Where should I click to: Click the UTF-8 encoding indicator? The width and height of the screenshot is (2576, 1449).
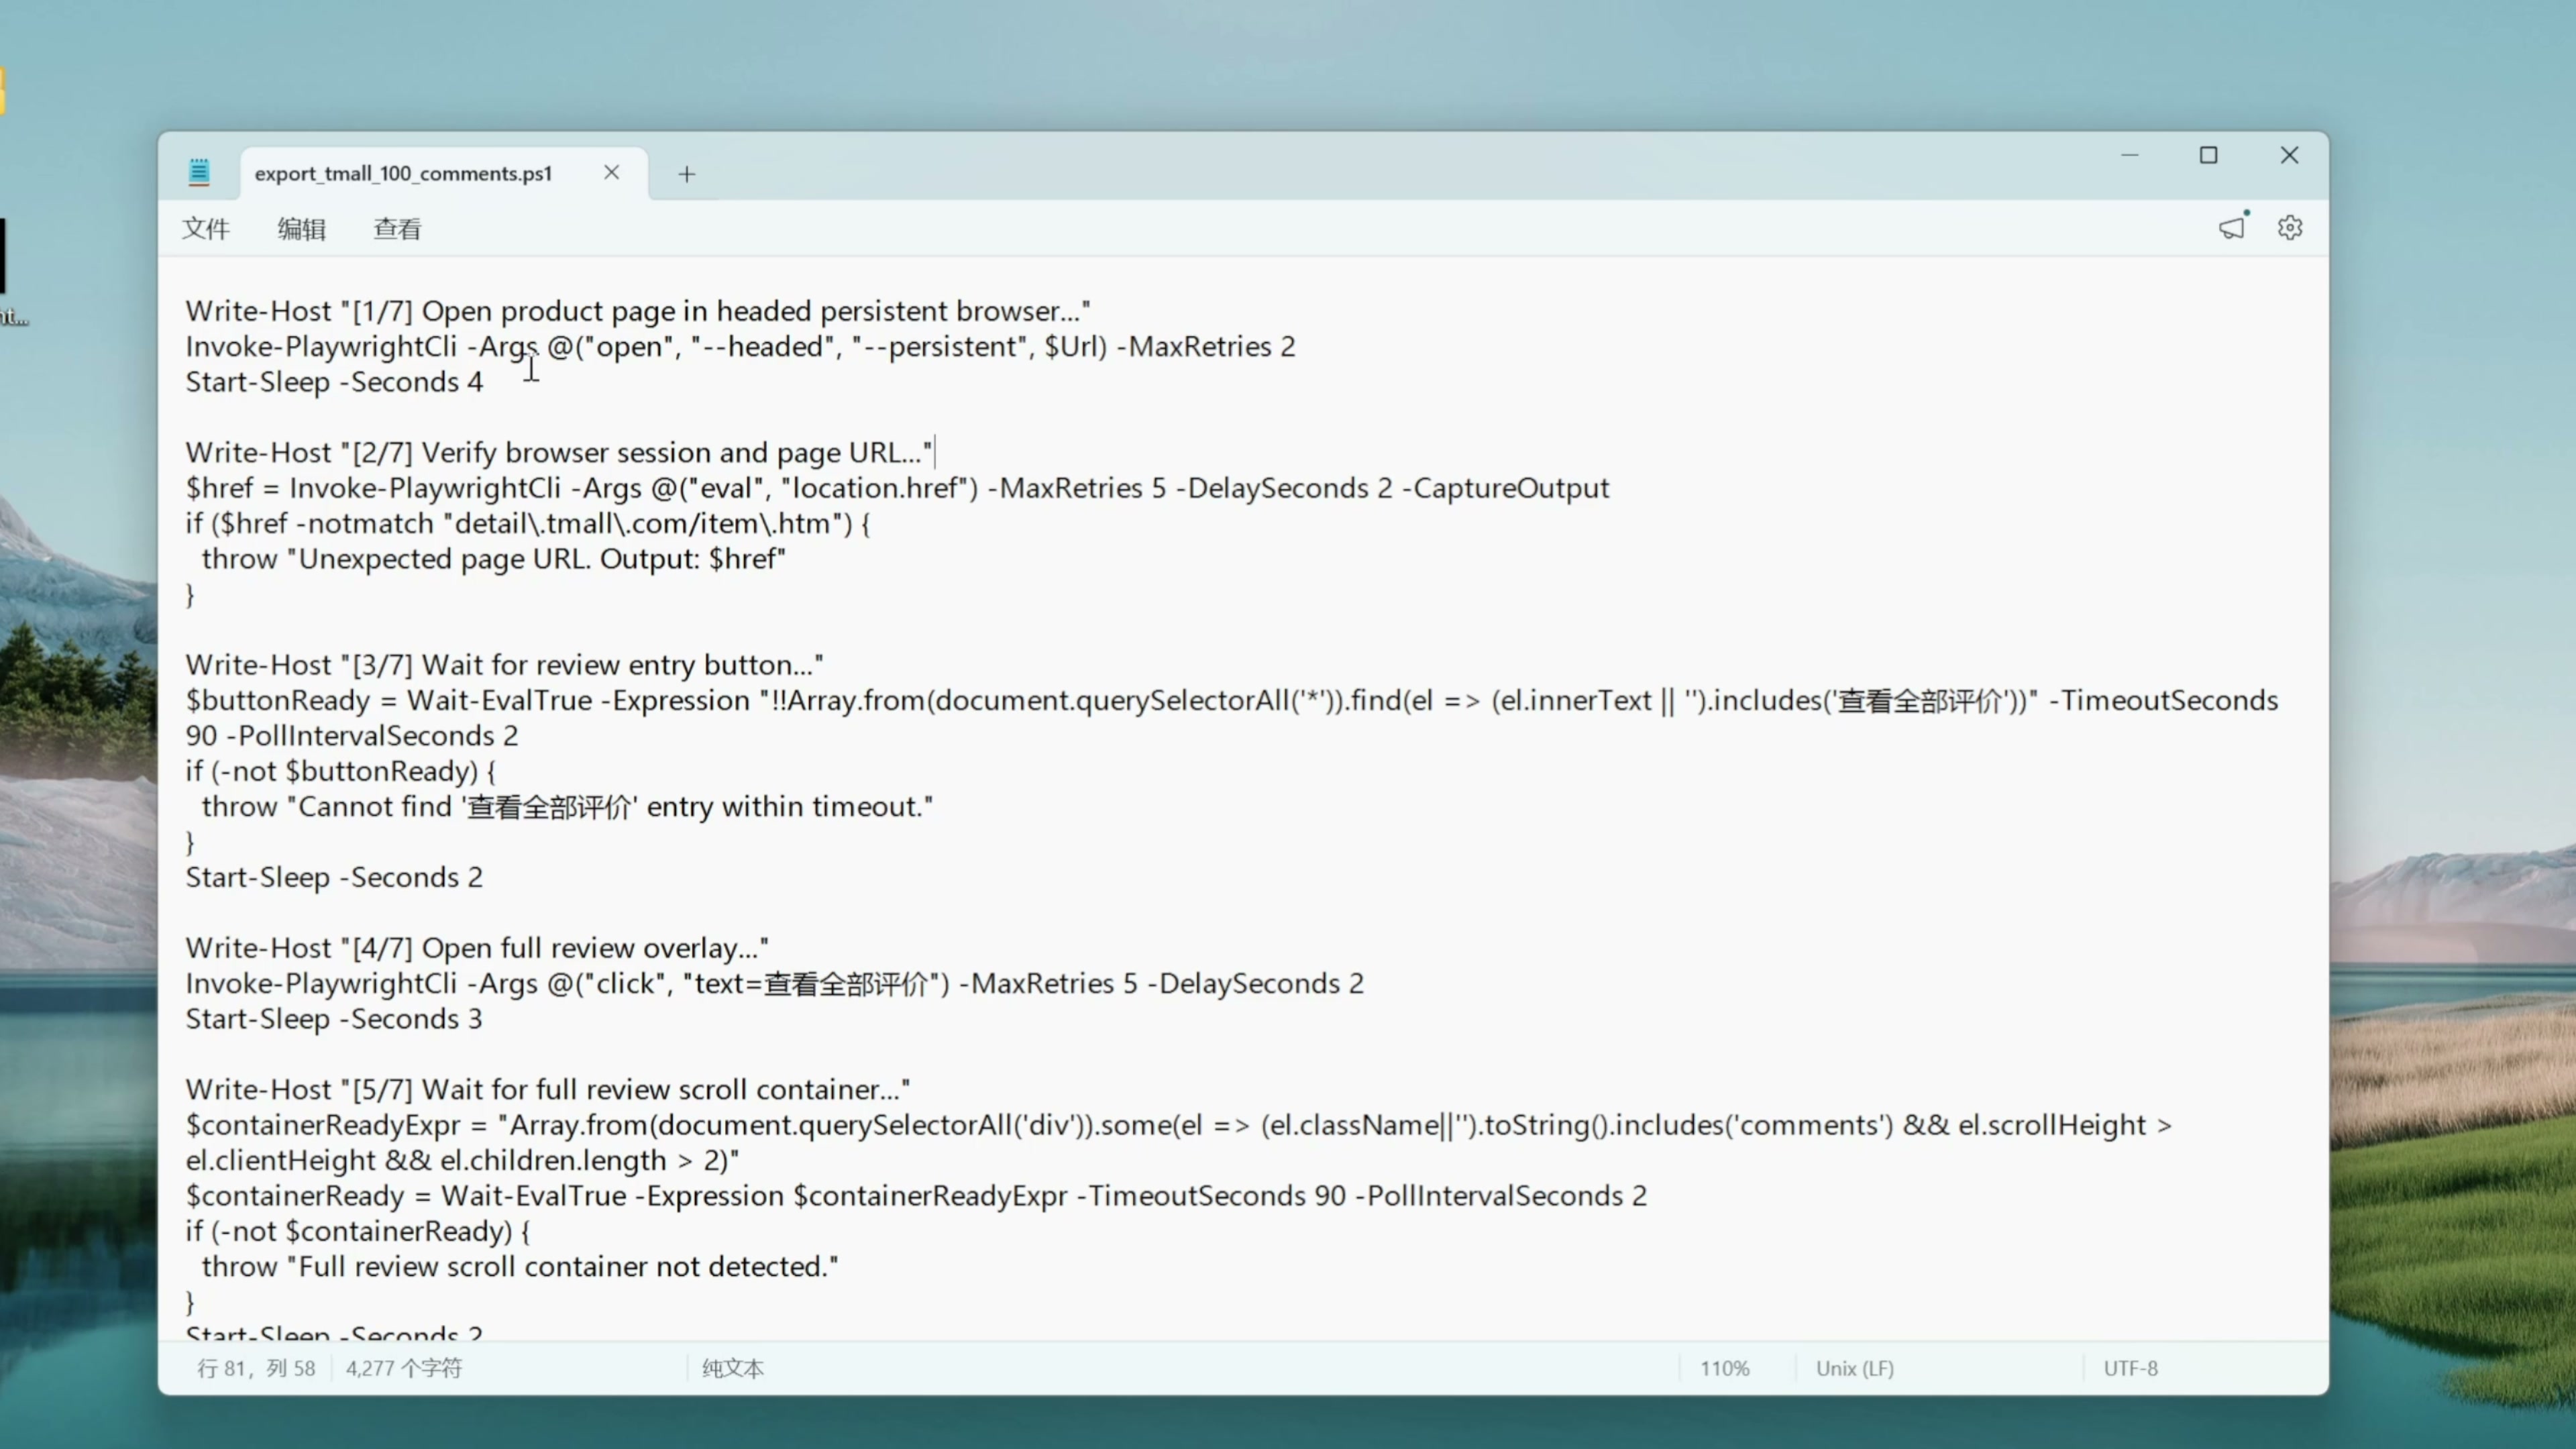2130,1368
